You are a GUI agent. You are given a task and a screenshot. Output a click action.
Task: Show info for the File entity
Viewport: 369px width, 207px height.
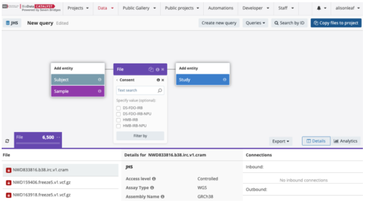157,70
